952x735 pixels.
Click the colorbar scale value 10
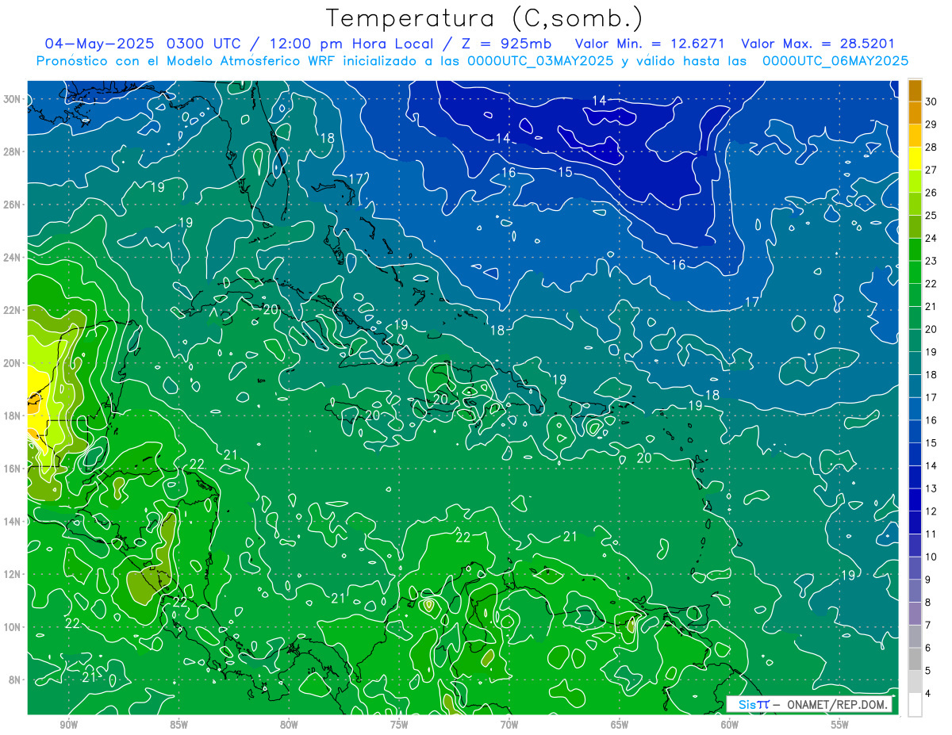pyautogui.click(x=931, y=557)
